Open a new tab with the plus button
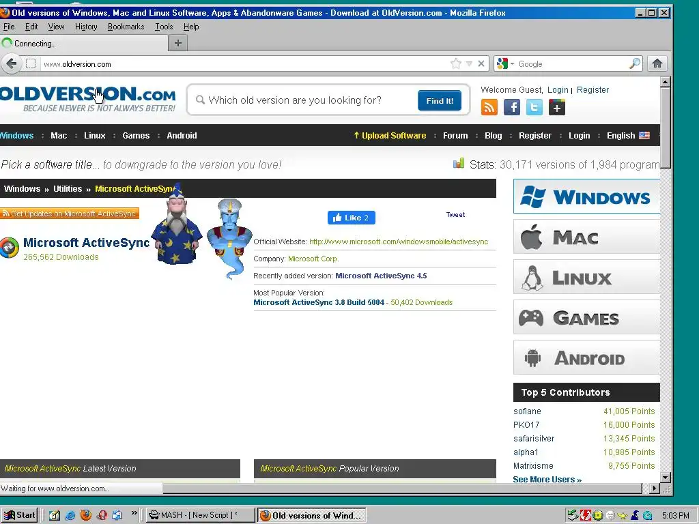The height and width of the screenshot is (524, 699). [x=178, y=43]
